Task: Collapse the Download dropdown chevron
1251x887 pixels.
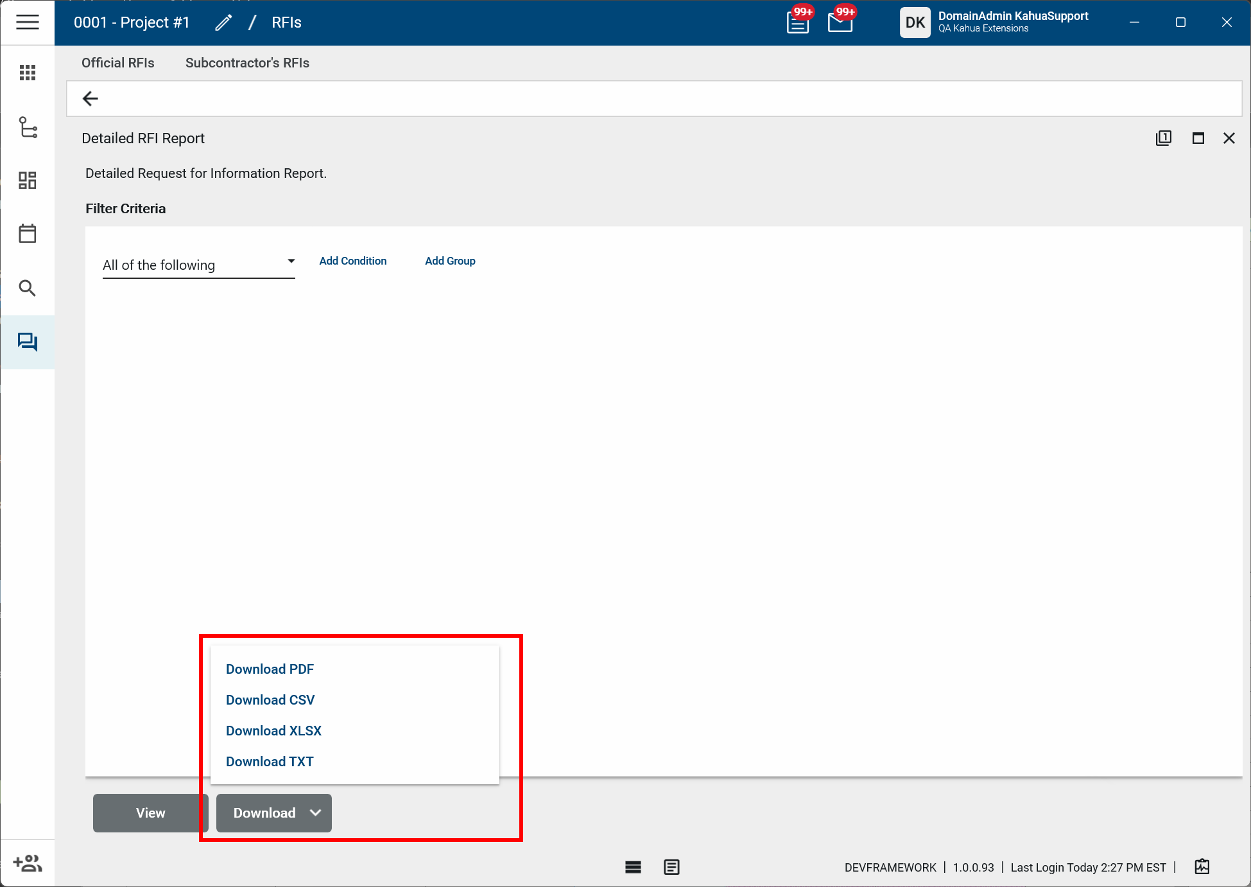Action: pyautogui.click(x=315, y=813)
